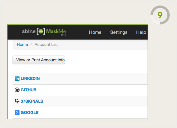Open Settings from the top navigation
The width and height of the screenshot is (177, 128).
[119, 32]
